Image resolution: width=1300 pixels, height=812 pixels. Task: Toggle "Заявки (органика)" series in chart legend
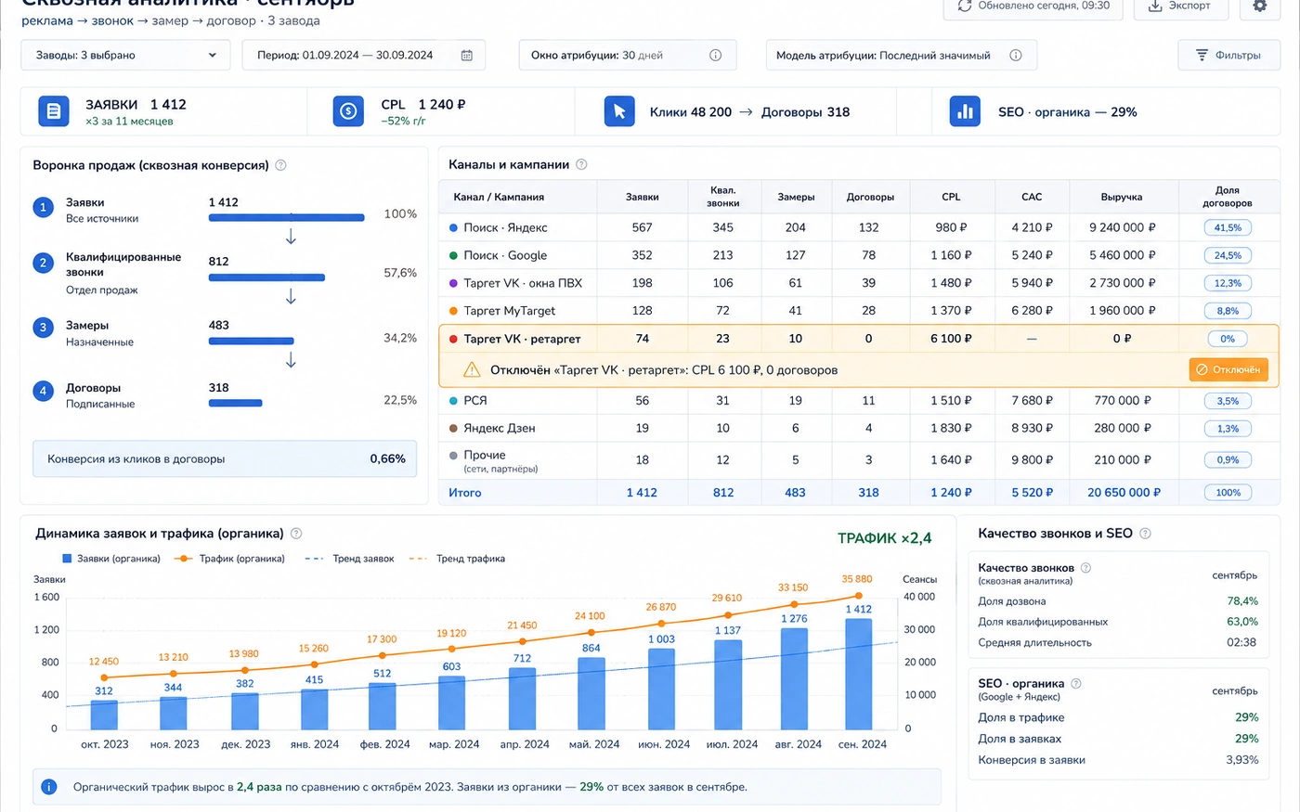click(x=111, y=559)
